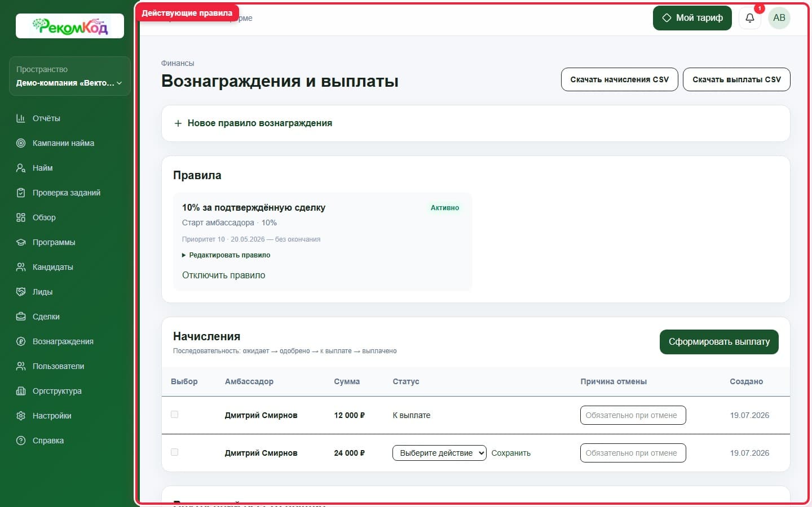Open the AB user avatar menu
812x507 pixels.
pos(779,18)
